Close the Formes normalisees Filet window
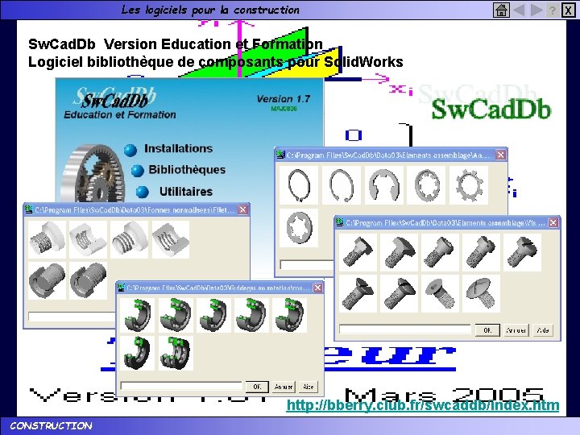This screenshot has height=435, width=580. pyautogui.click(x=242, y=209)
